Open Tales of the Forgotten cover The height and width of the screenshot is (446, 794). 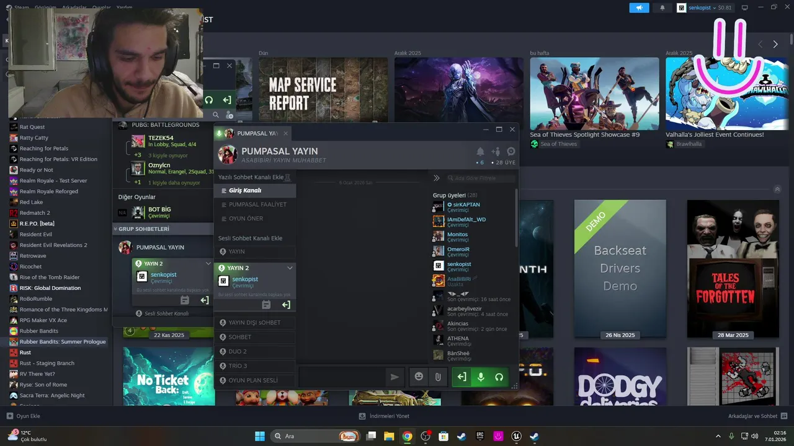[733, 269]
